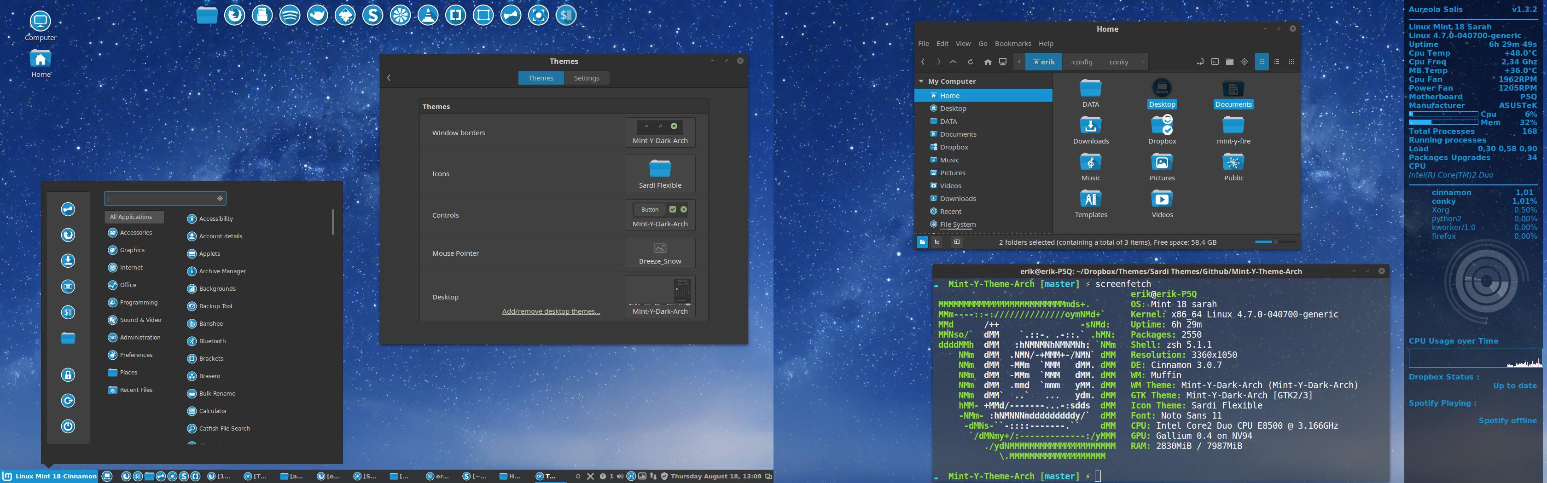Go up one folder in file manager
1547x483 pixels.
tap(953, 62)
